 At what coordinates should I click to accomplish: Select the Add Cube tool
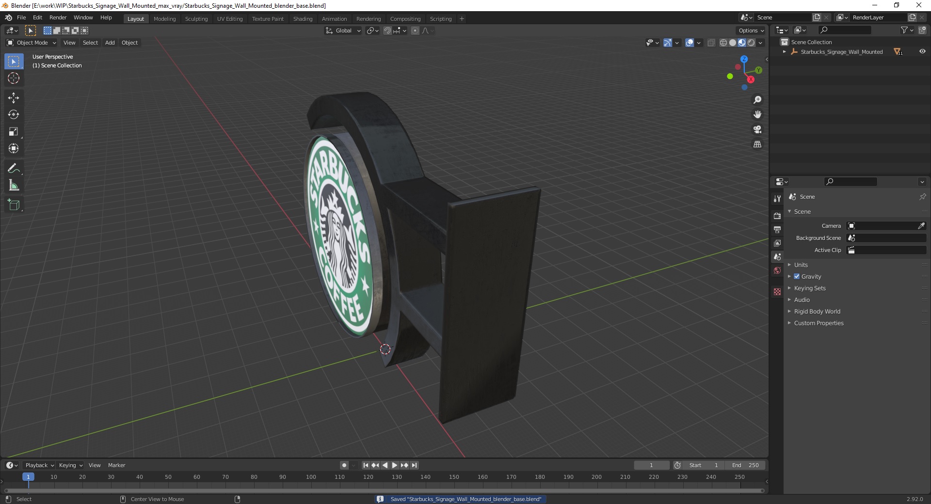pyautogui.click(x=14, y=205)
